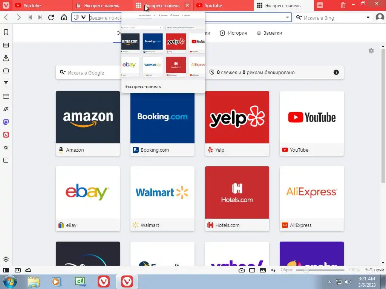Toggle images and animations loading
The image size is (386, 289).
pyautogui.click(x=263, y=270)
